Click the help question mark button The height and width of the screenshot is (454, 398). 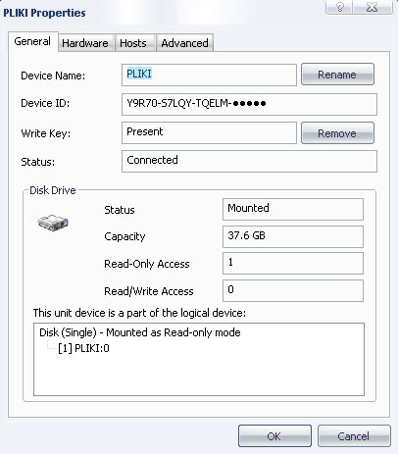[x=339, y=7]
